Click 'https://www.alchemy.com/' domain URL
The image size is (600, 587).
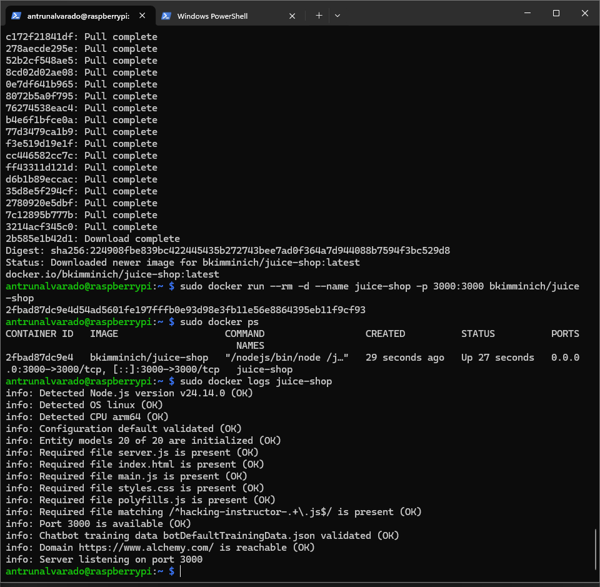point(146,547)
